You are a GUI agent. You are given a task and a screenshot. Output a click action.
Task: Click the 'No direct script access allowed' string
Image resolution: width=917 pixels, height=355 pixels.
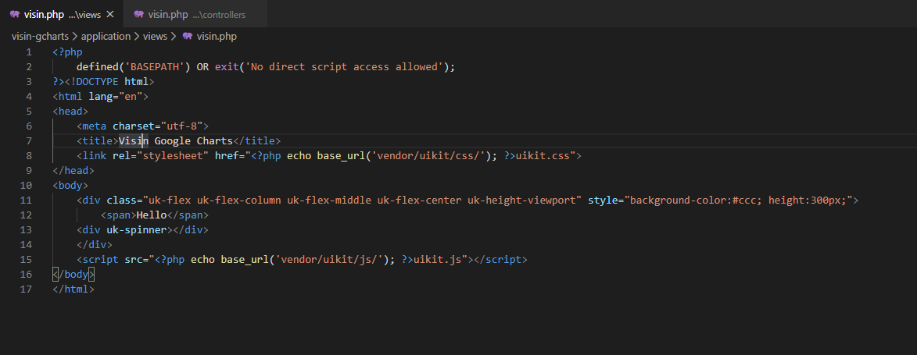(x=344, y=66)
